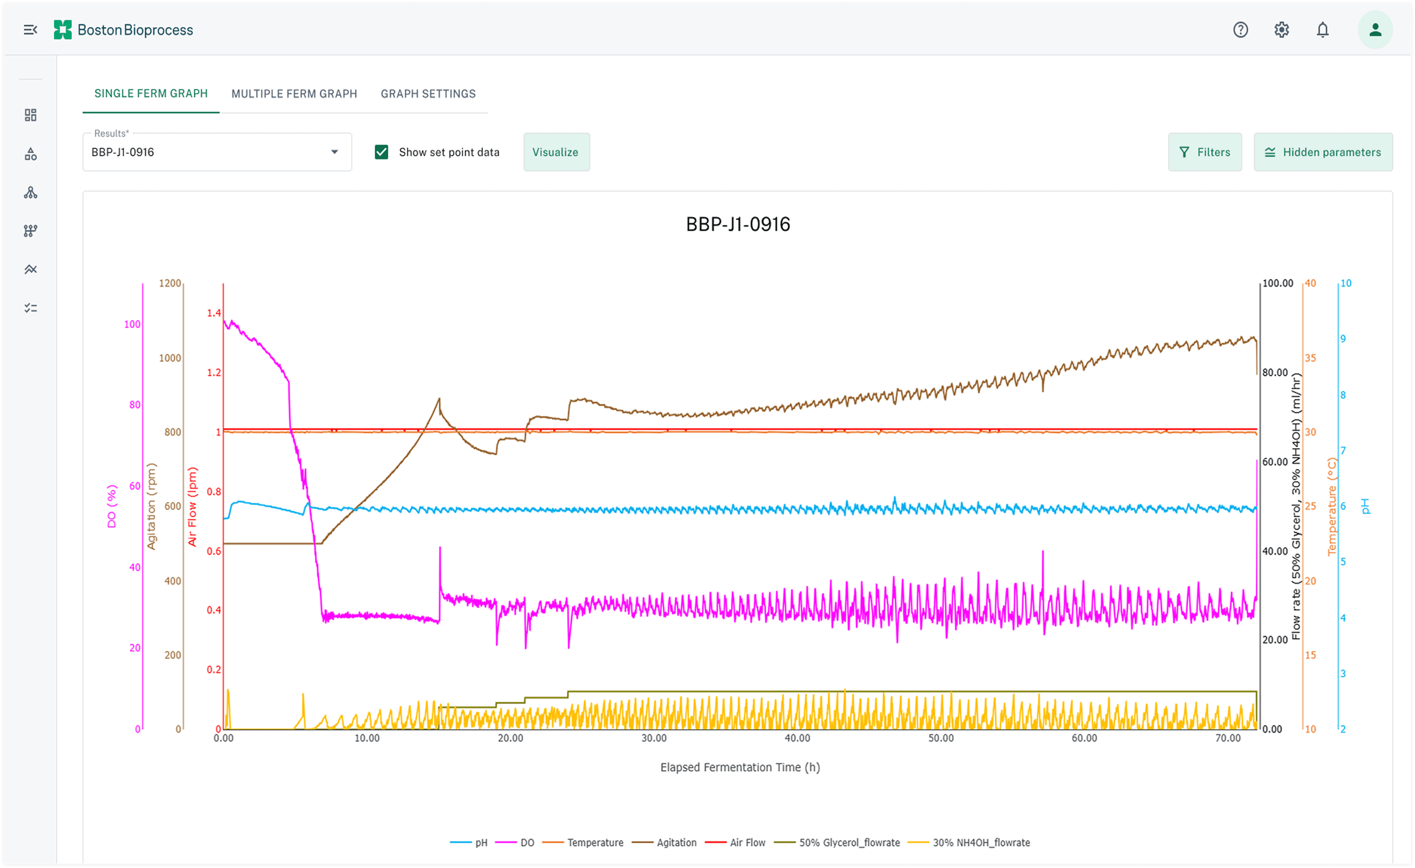Open the hierarchy tree sidebar icon

(x=31, y=192)
